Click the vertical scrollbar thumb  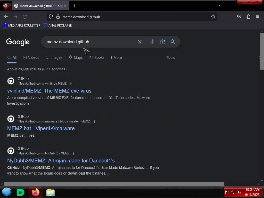click(x=262, y=51)
